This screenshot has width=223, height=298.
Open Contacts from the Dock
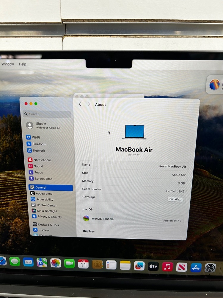(x=97, y=264)
